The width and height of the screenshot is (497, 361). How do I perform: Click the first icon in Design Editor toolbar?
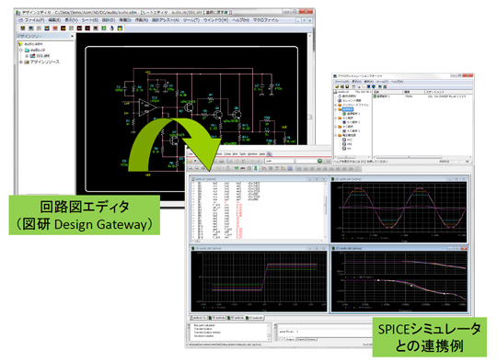[22, 28]
